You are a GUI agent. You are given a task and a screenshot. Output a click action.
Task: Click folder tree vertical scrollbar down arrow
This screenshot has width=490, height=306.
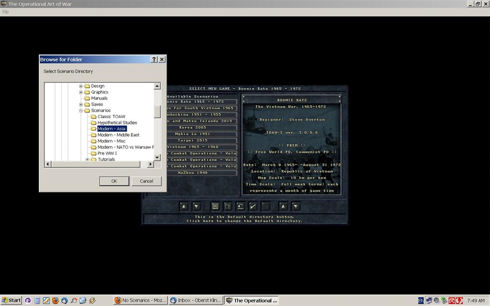click(157, 157)
